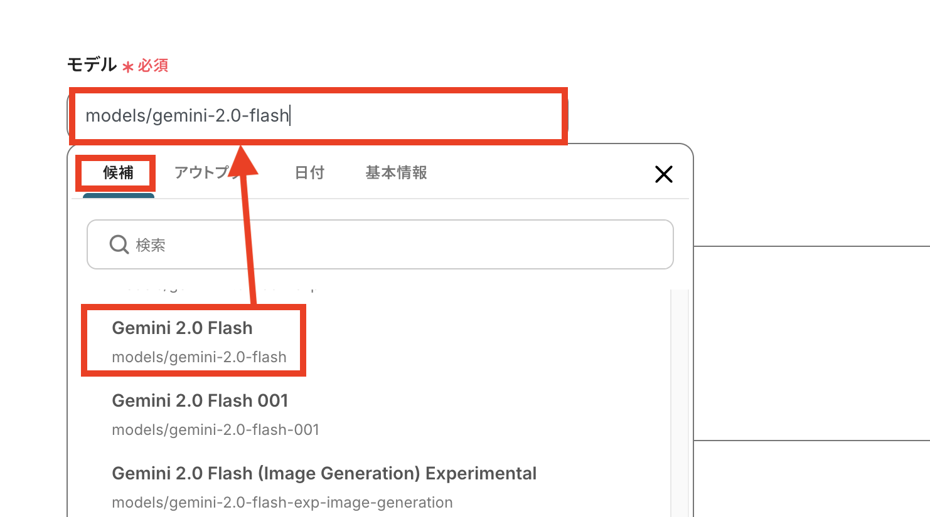Screen dimensions: 930x517
Task: Click the models/gemini-2.0-flash ID in the list
Action: point(199,357)
